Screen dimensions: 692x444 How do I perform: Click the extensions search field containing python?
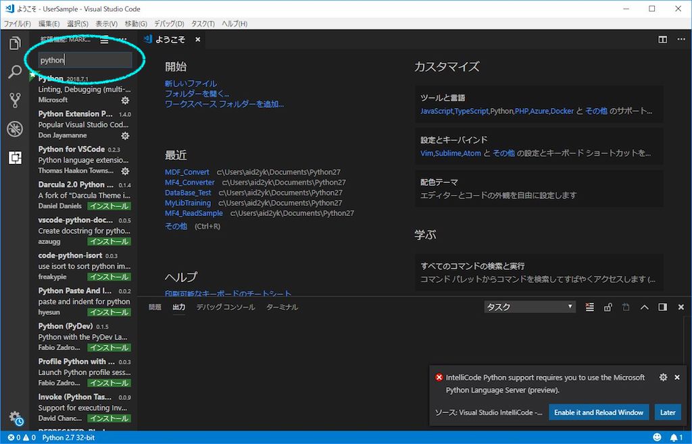pos(84,60)
